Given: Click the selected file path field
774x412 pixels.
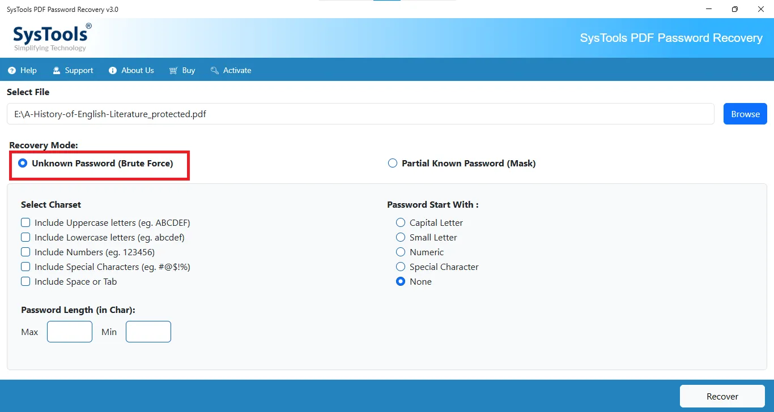Looking at the screenshot, I should point(360,114).
